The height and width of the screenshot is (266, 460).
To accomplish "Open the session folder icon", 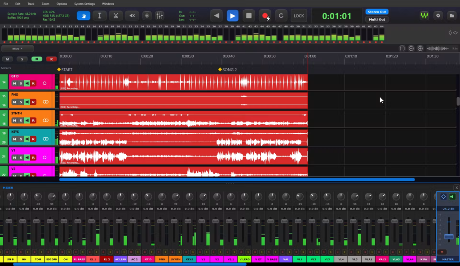I will tap(452, 16).
